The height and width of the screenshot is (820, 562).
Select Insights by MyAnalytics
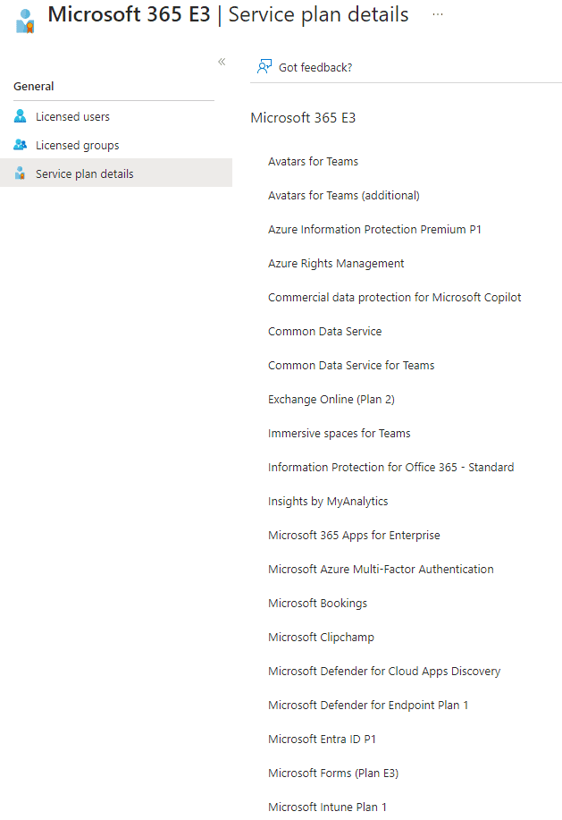(x=328, y=502)
